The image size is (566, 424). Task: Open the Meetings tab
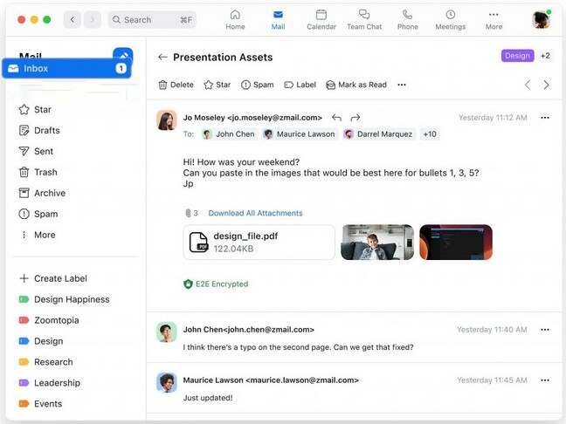point(450,19)
